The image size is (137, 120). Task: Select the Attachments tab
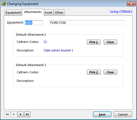click(33, 12)
